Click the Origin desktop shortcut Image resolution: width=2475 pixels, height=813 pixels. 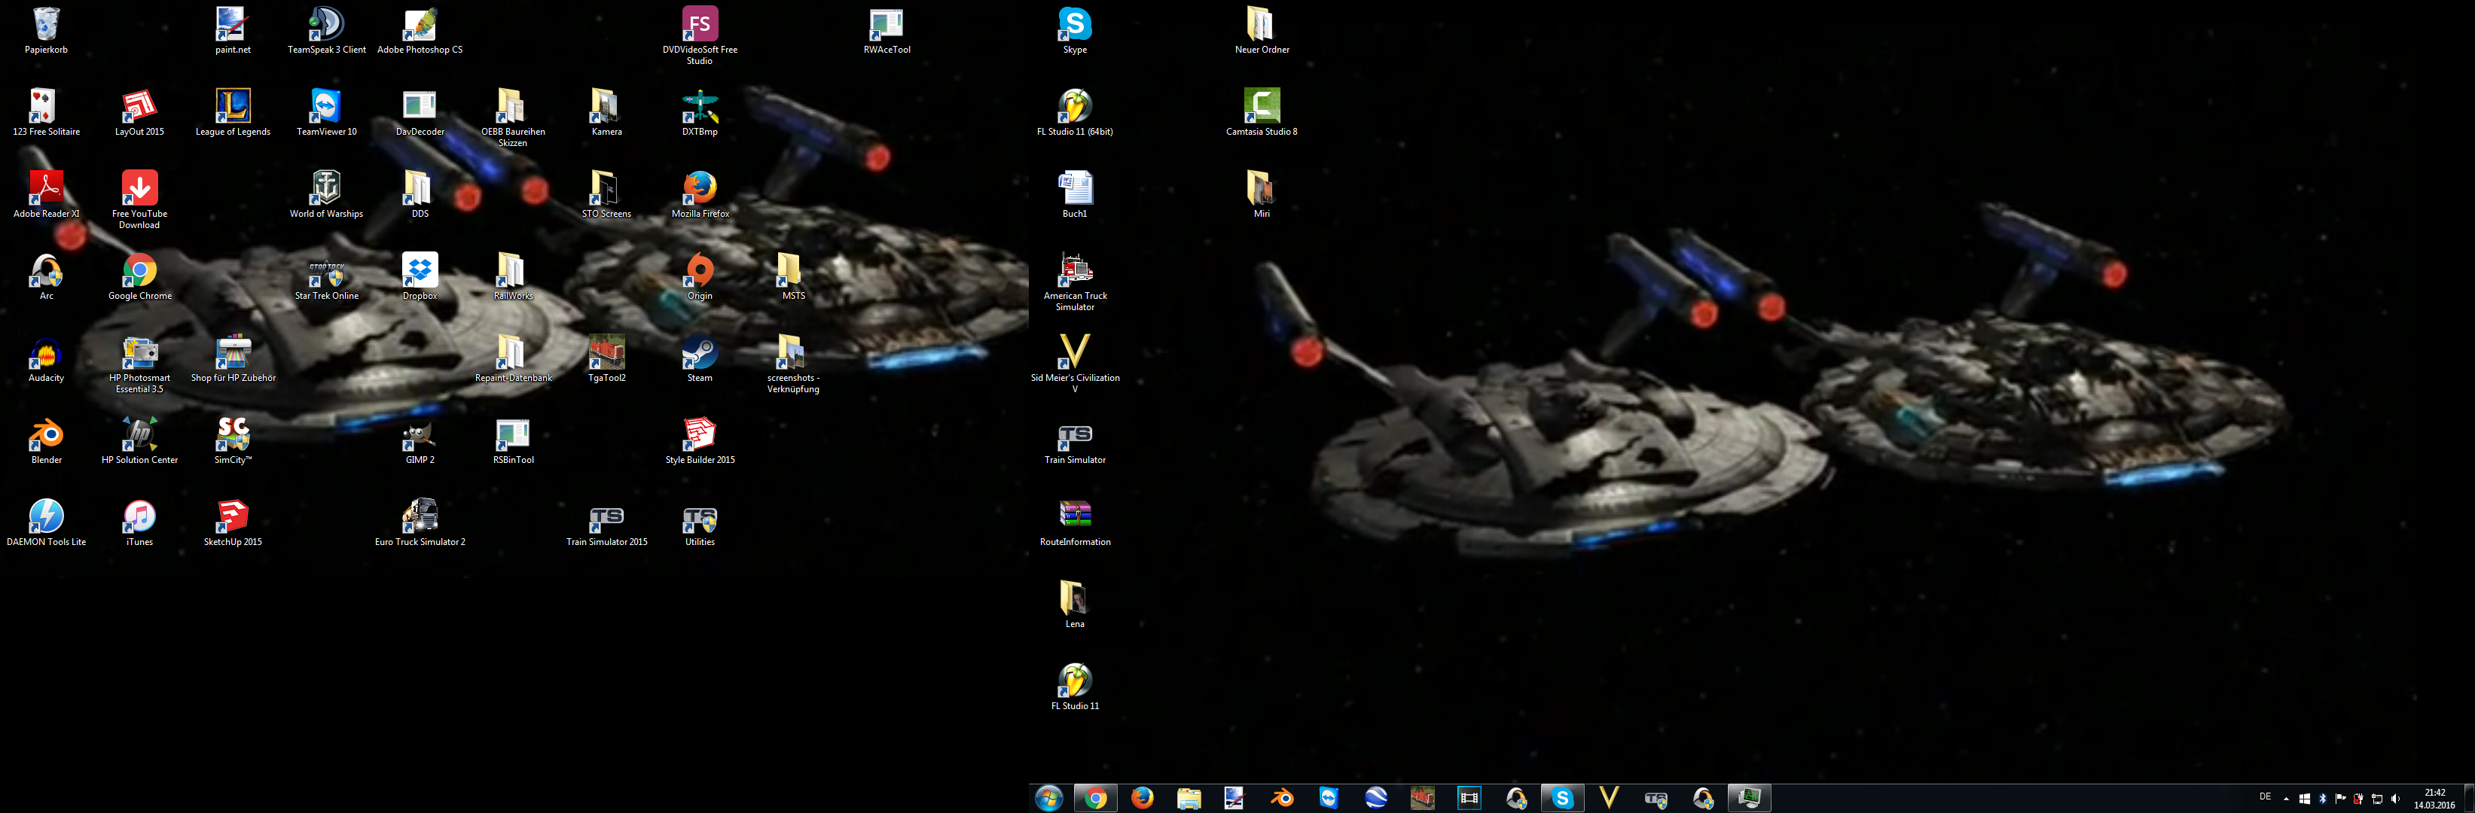(700, 276)
